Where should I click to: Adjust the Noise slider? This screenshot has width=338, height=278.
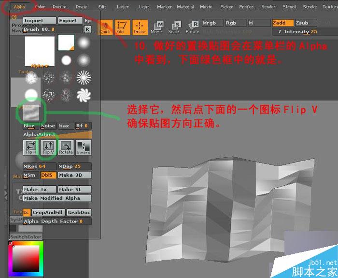click(x=48, y=126)
